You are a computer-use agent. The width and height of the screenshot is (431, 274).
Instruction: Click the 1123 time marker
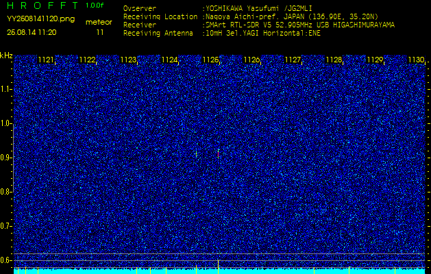tap(128, 60)
